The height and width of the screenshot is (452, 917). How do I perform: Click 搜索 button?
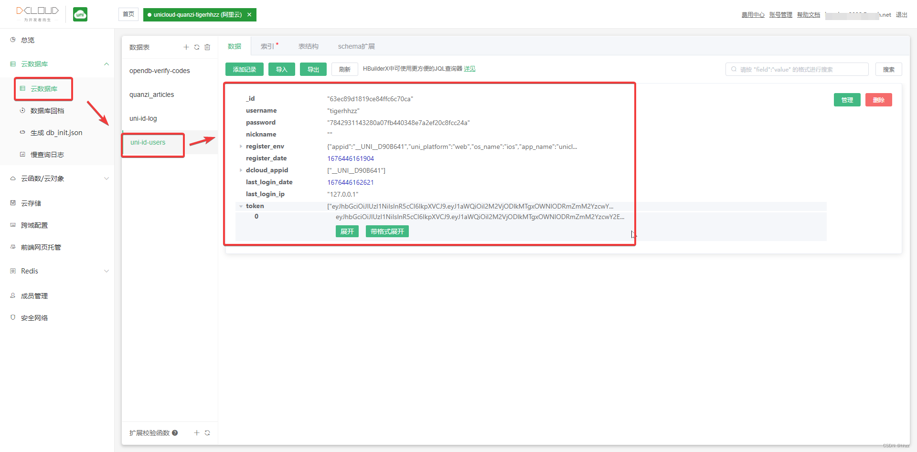click(889, 69)
